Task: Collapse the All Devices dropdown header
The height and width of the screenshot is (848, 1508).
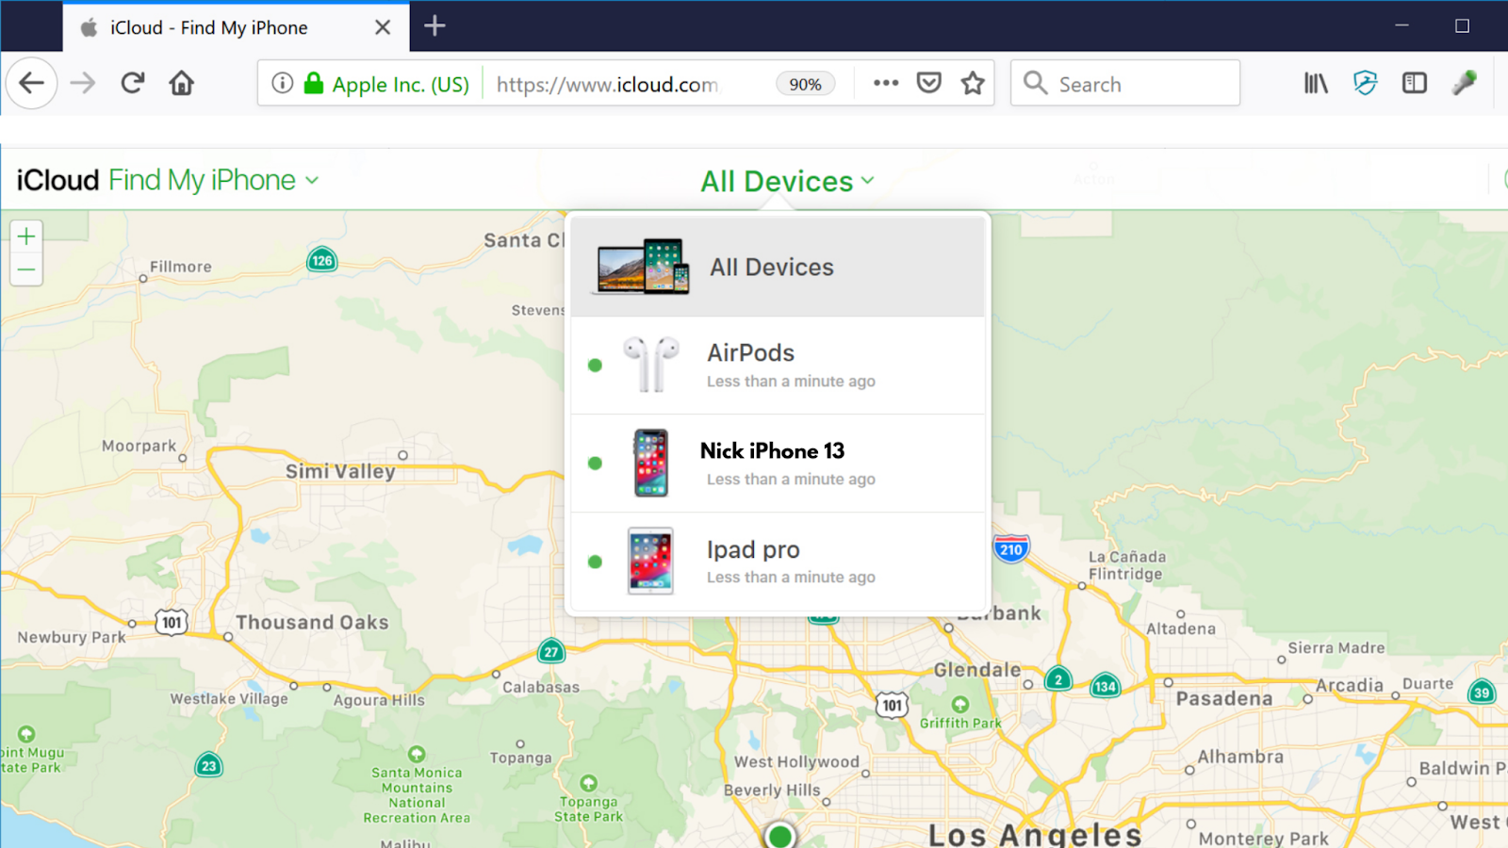Action: [787, 181]
